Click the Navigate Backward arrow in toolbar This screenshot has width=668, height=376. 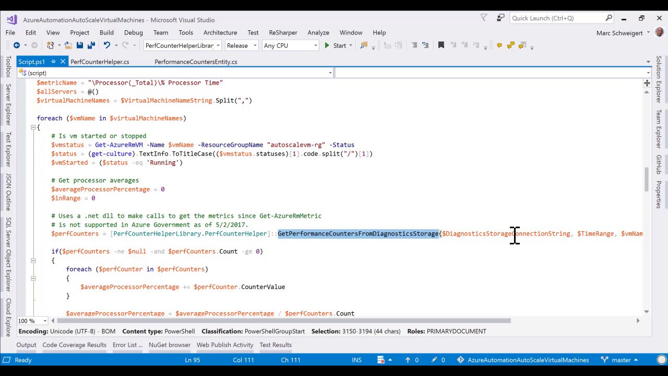click(x=17, y=45)
